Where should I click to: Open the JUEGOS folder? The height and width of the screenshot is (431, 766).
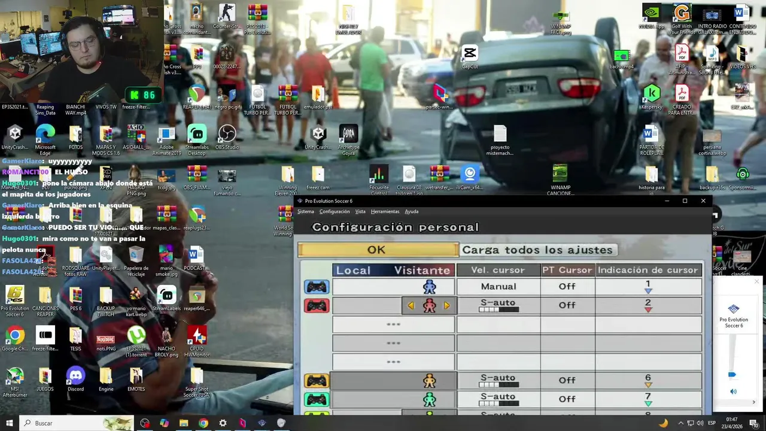[x=45, y=379]
